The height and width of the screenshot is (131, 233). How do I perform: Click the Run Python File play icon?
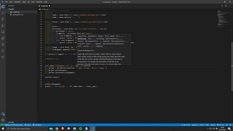(x=222, y=6)
